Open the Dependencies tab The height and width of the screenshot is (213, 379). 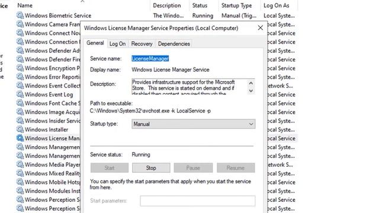point(174,44)
